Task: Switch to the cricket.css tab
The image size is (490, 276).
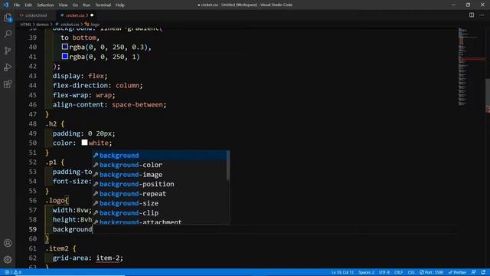Action: 77,15
